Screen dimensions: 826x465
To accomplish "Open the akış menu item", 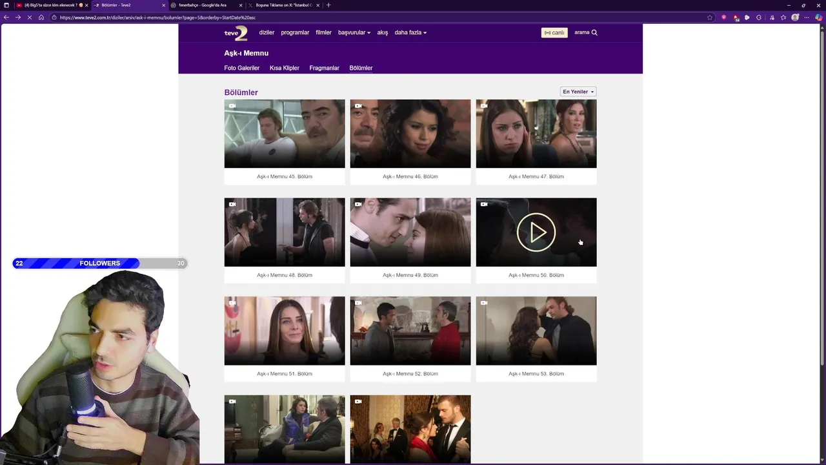I will point(383,32).
